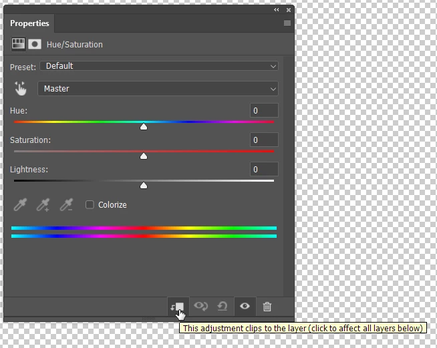
Task: Open the Preset dropdown showing Default
Action: click(159, 66)
